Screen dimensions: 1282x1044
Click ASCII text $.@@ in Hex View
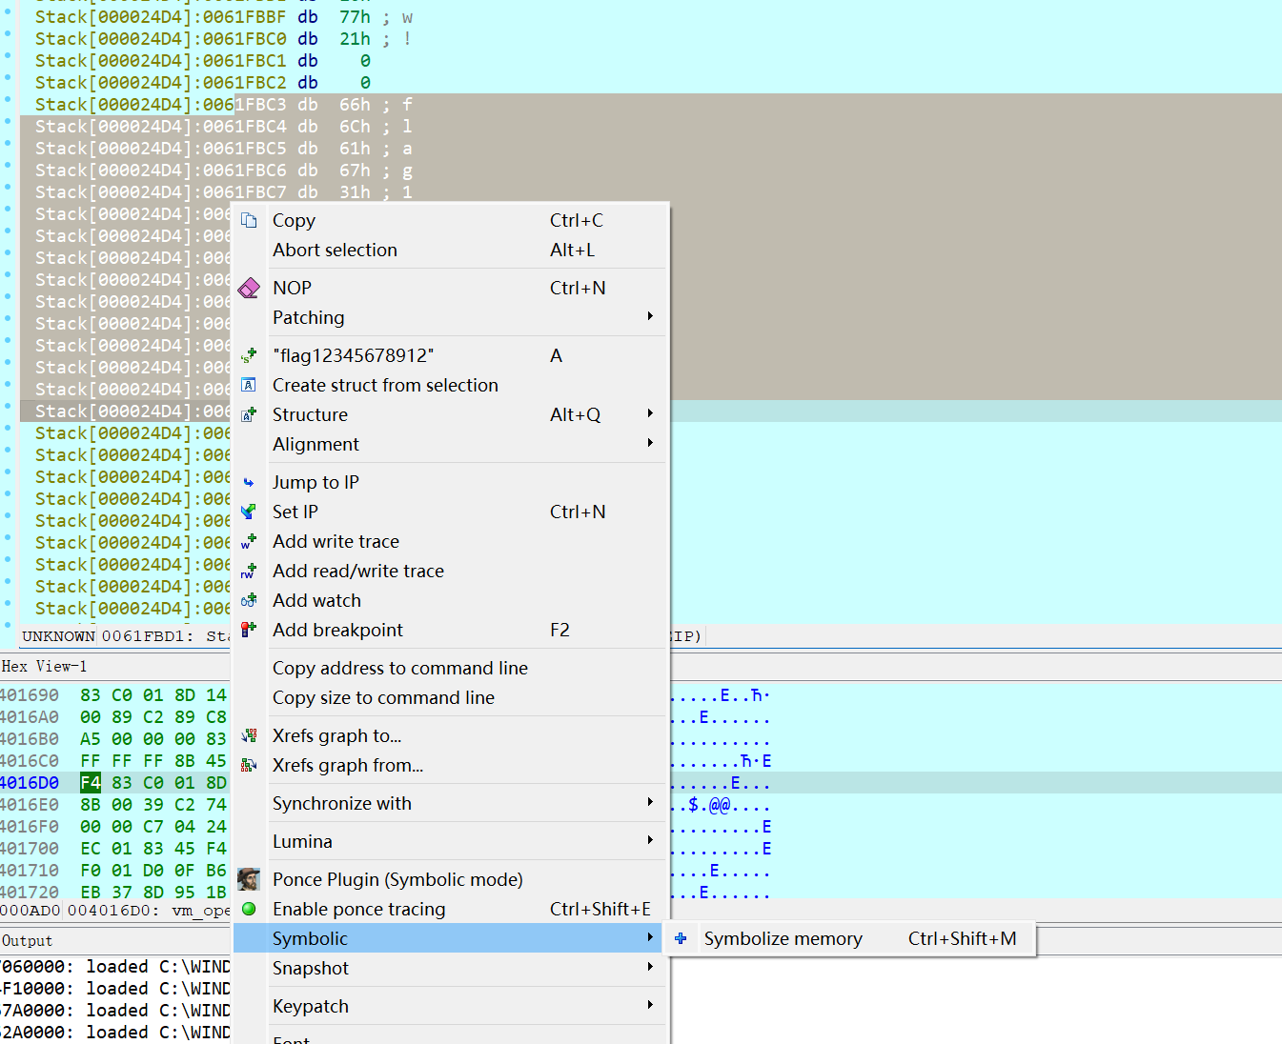pyautogui.click(x=709, y=805)
